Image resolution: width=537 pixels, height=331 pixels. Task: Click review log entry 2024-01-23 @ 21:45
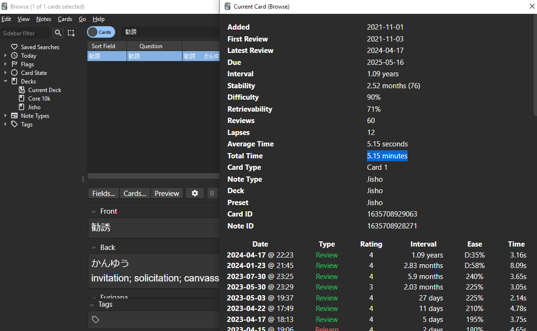coord(260,265)
